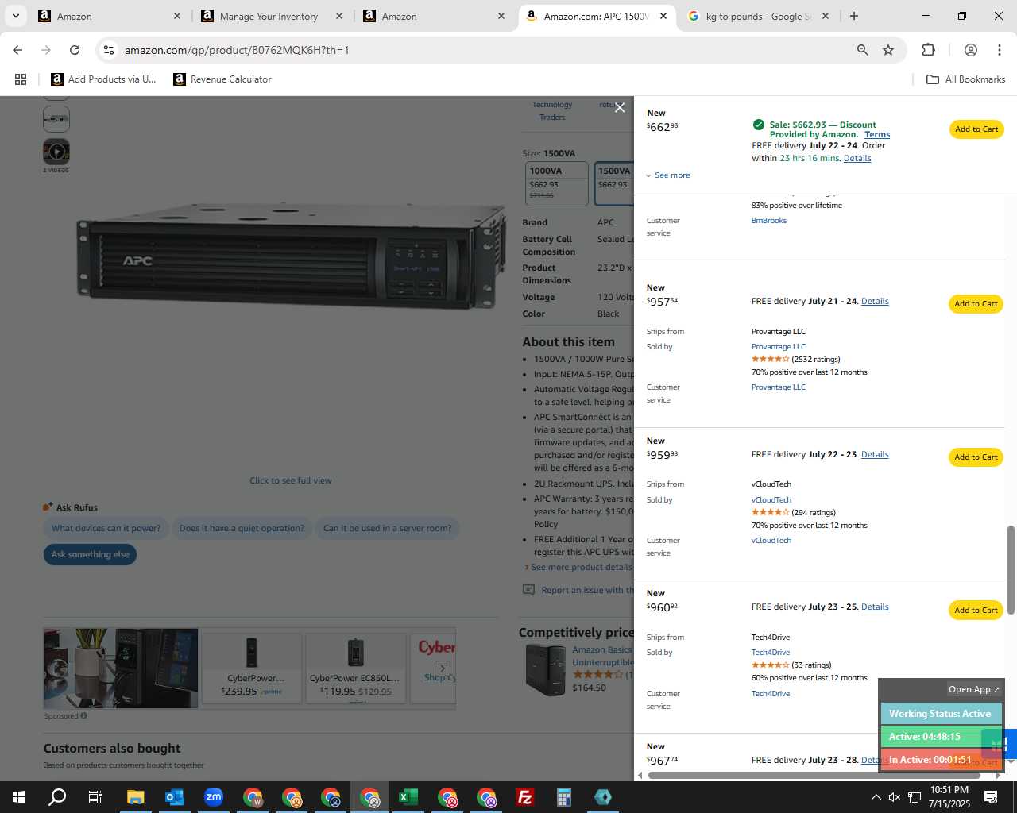Open the Revenue Calculator bookmark

222,79
